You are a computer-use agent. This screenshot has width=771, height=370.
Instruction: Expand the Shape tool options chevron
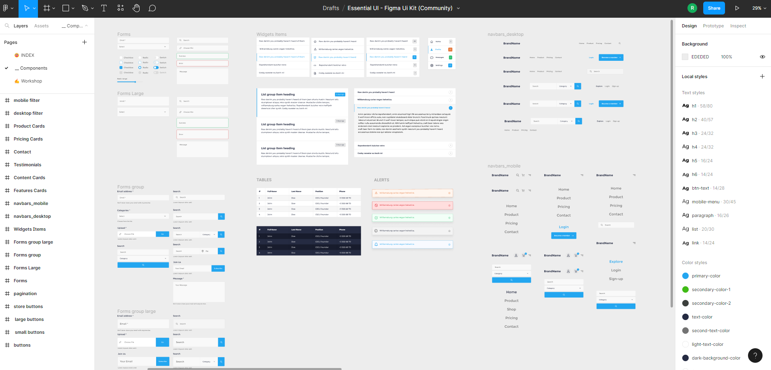(x=73, y=8)
